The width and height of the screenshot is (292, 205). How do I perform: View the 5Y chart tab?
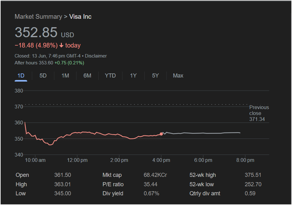pyautogui.click(x=155, y=76)
